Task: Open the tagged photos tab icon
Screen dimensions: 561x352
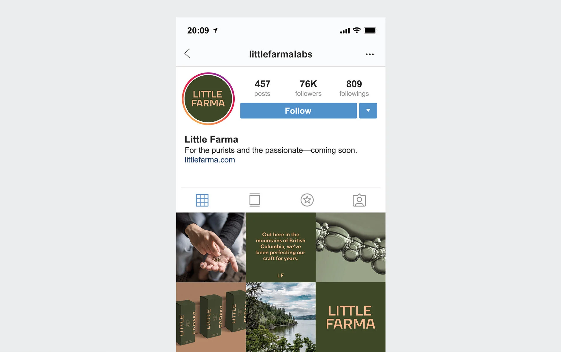Action: (359, 200)
